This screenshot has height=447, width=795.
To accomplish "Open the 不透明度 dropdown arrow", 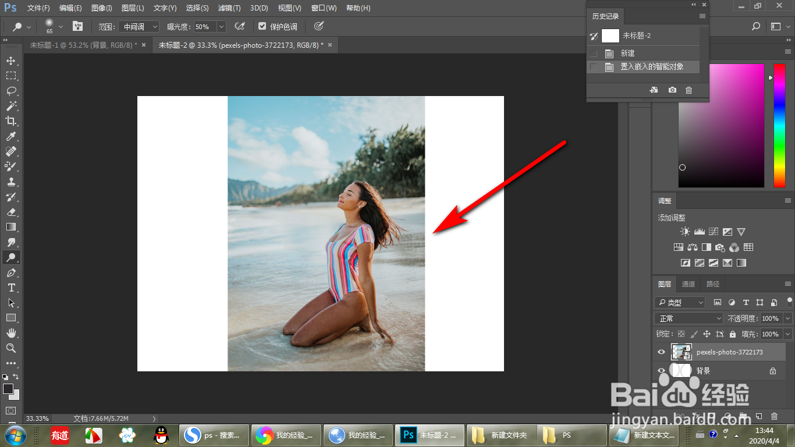I will [787, 318].
